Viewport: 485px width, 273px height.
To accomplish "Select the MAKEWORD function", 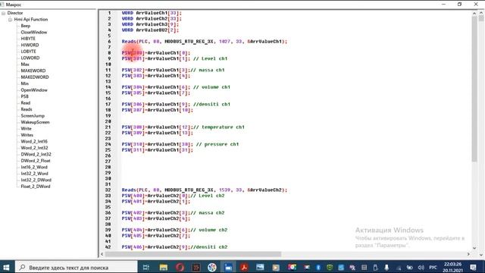I will pos(33,71).
